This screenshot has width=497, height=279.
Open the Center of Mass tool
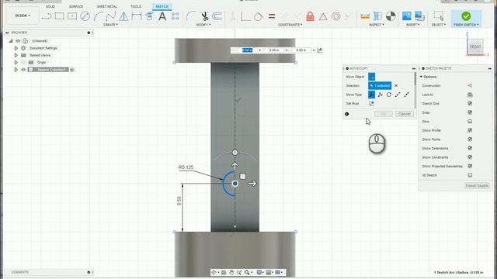click(x=391, y=16)
